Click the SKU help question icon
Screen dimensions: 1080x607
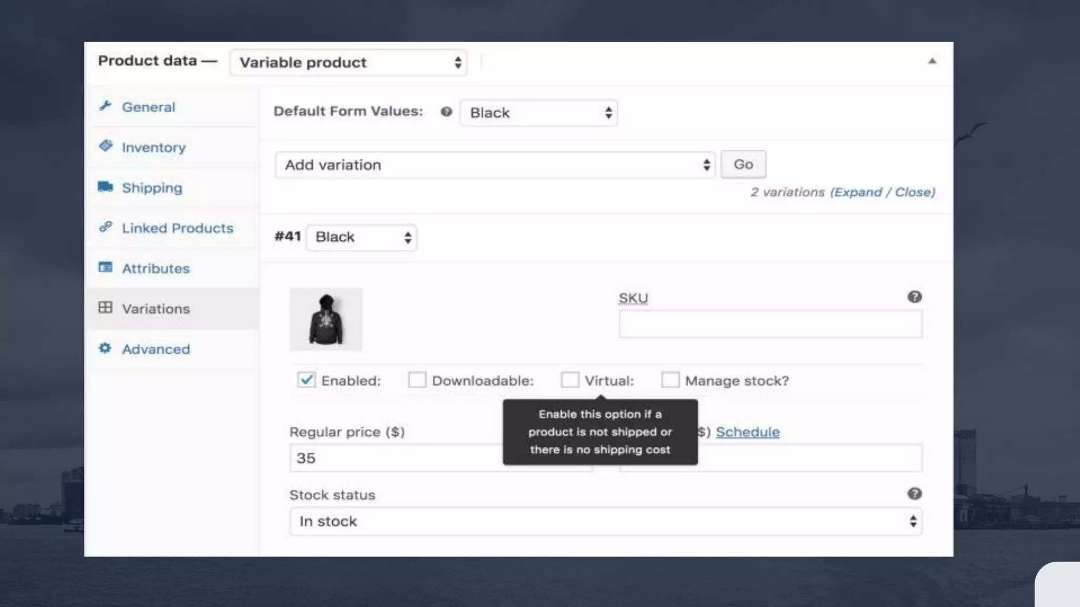(914, 297)
